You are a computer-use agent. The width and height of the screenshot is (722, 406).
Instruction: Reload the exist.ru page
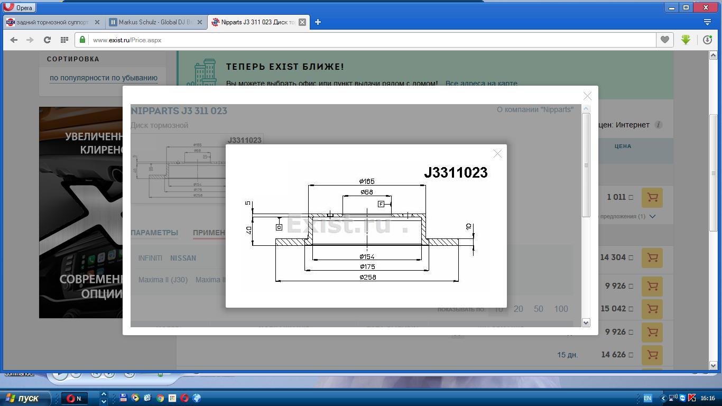(47, 40)
